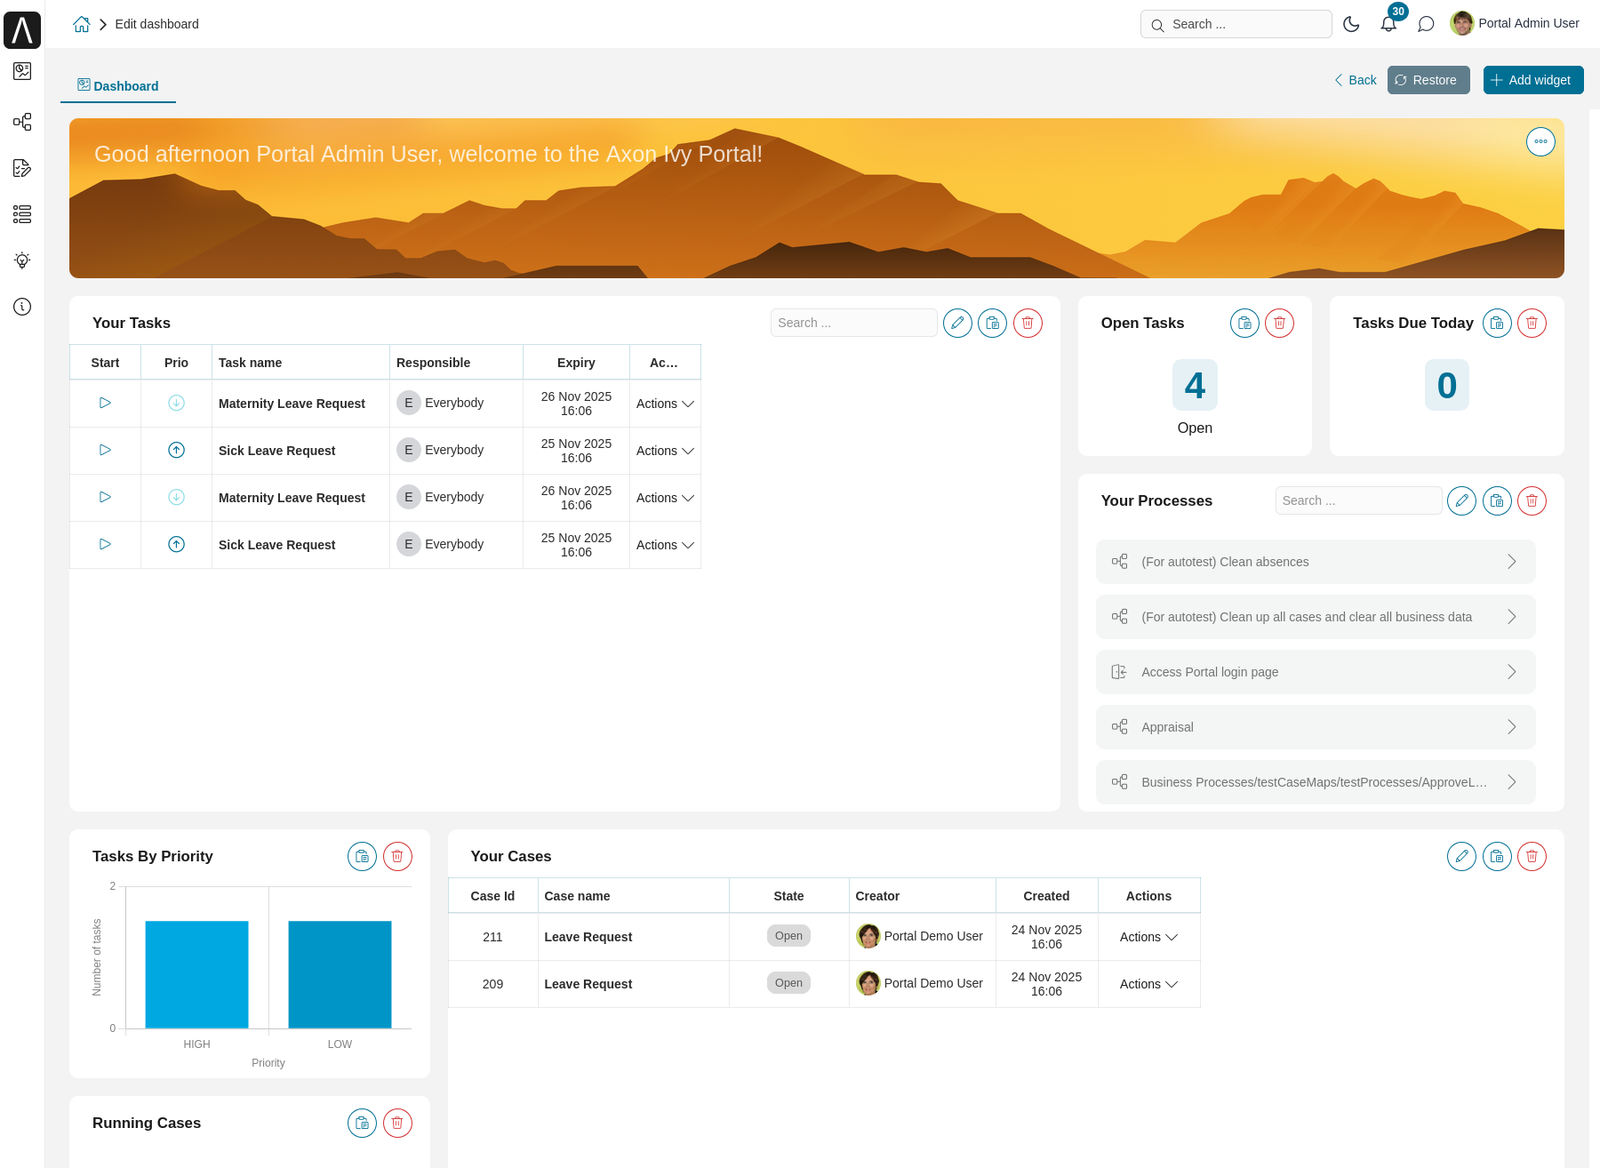Open the Actions dropdown for Sick Leave Request

coord(664,451)
